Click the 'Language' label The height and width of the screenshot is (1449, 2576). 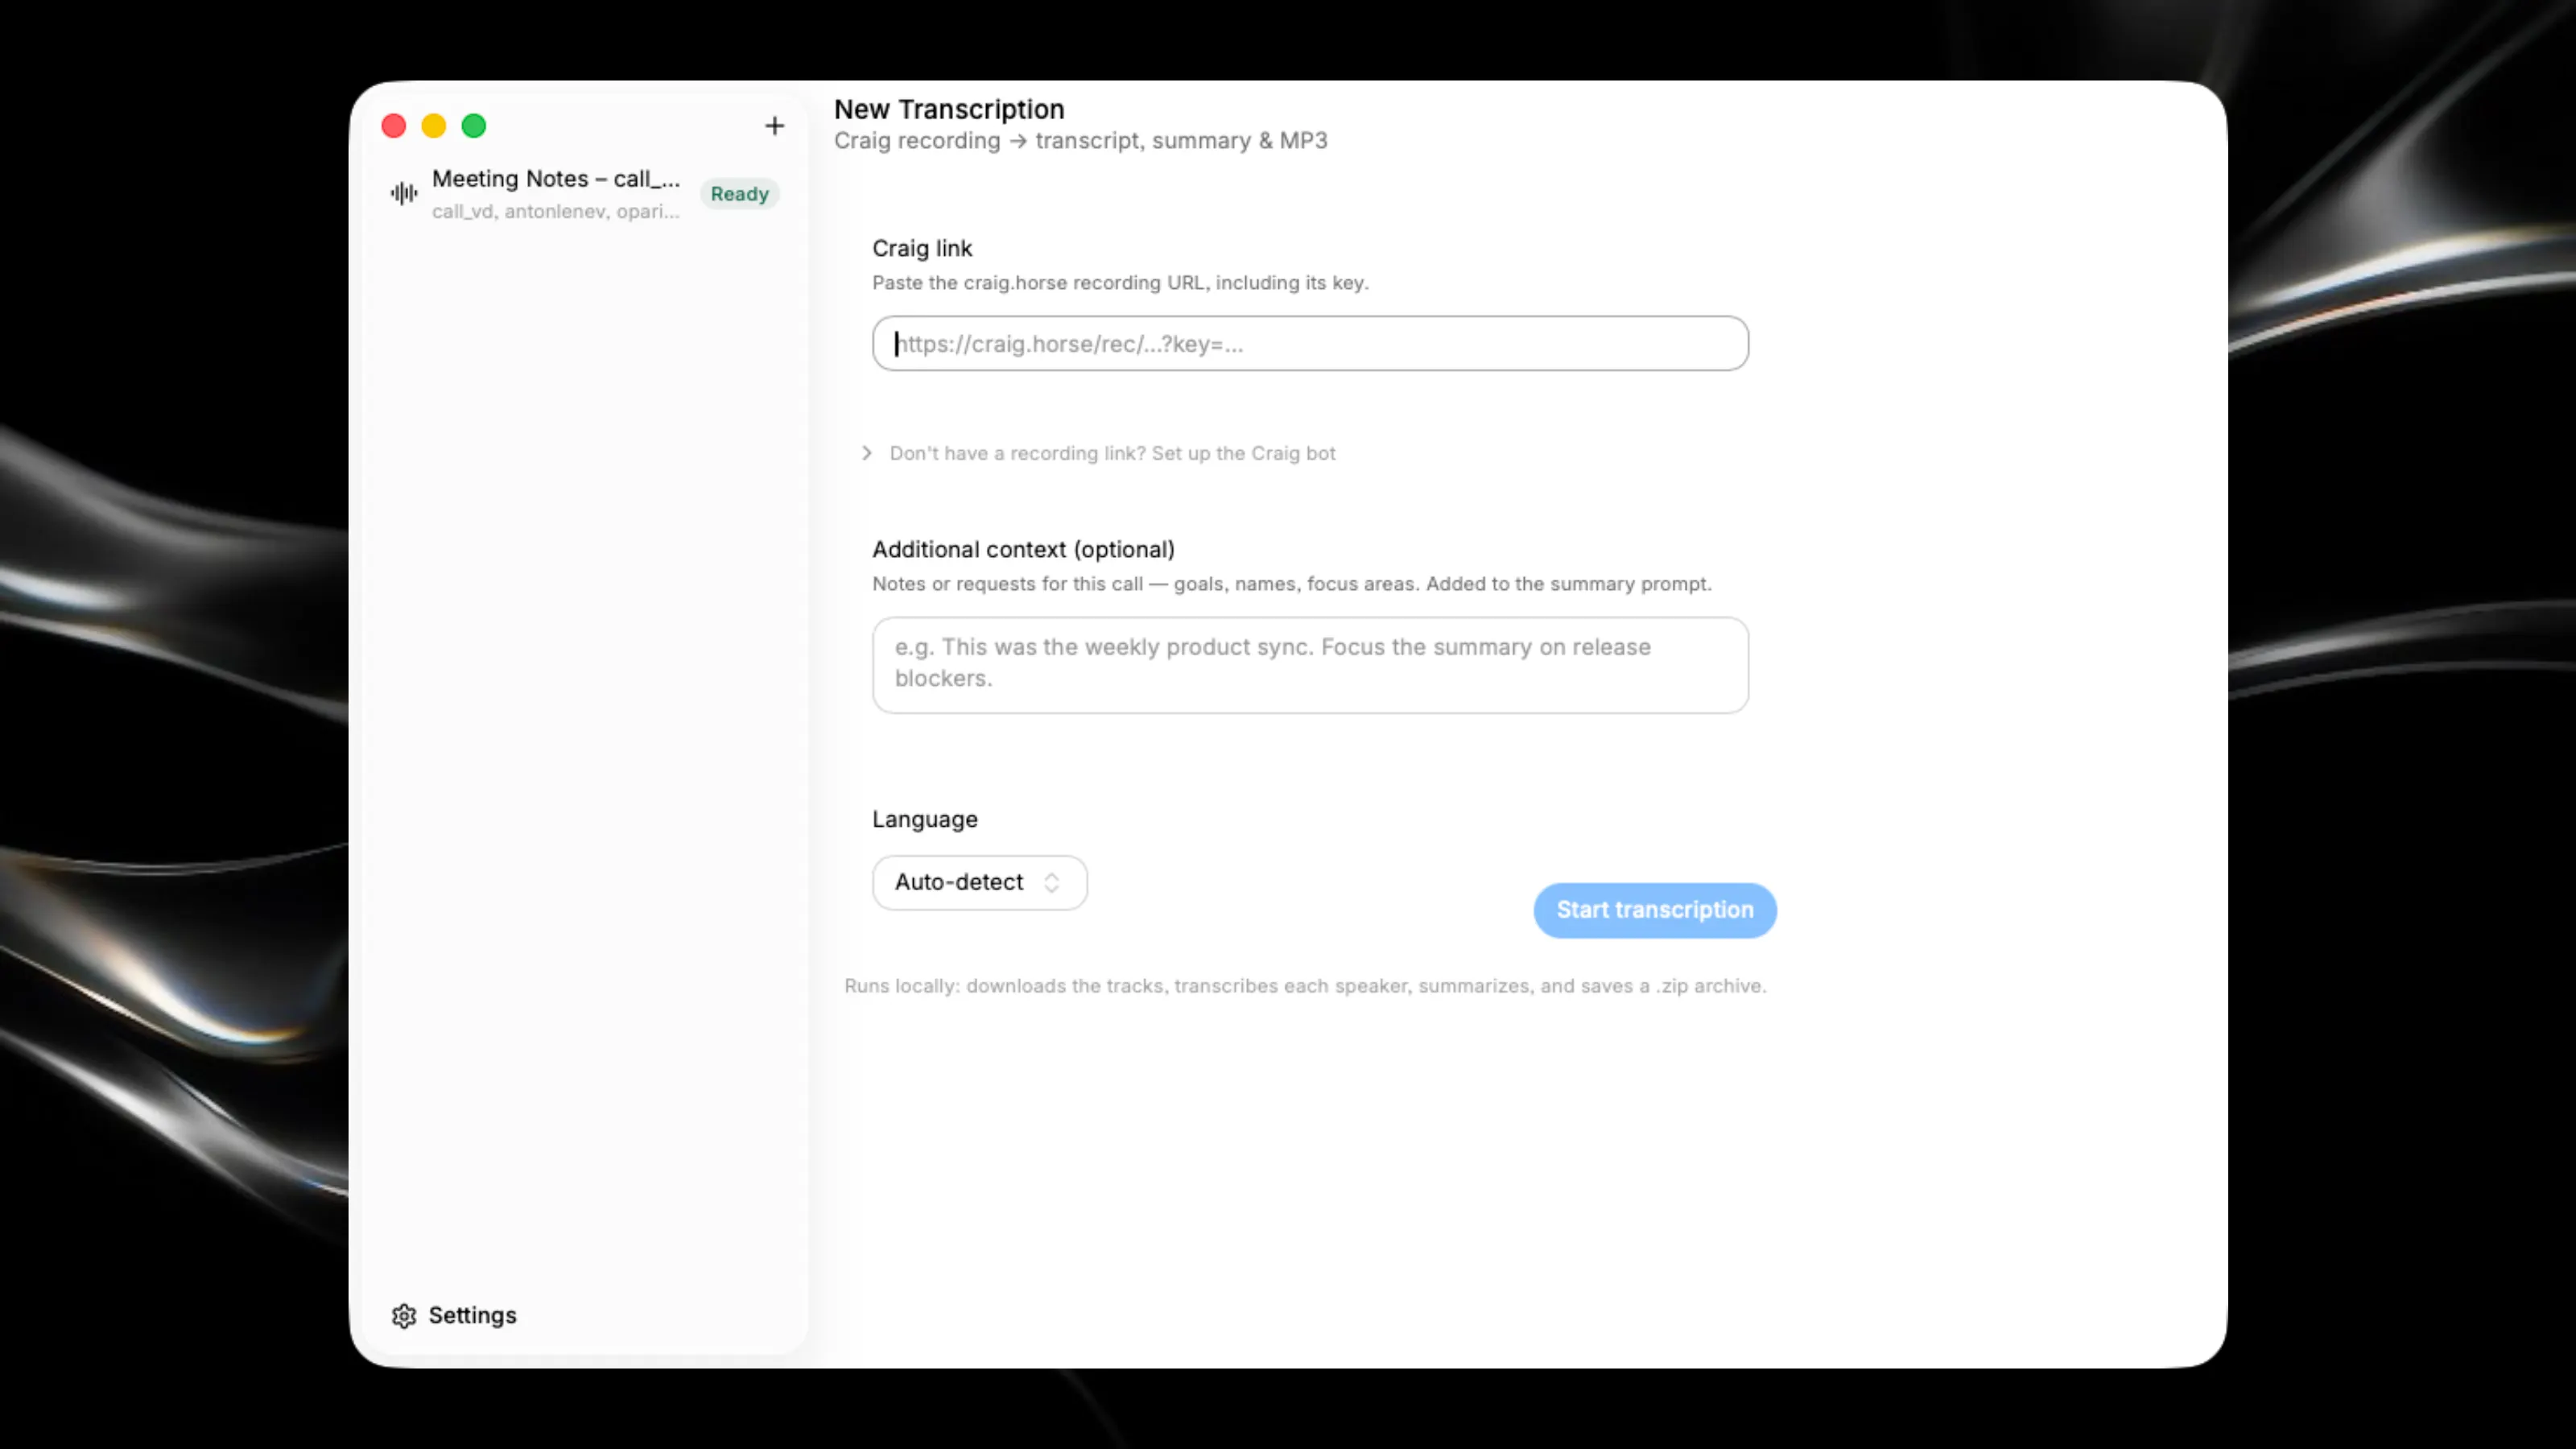925,819
